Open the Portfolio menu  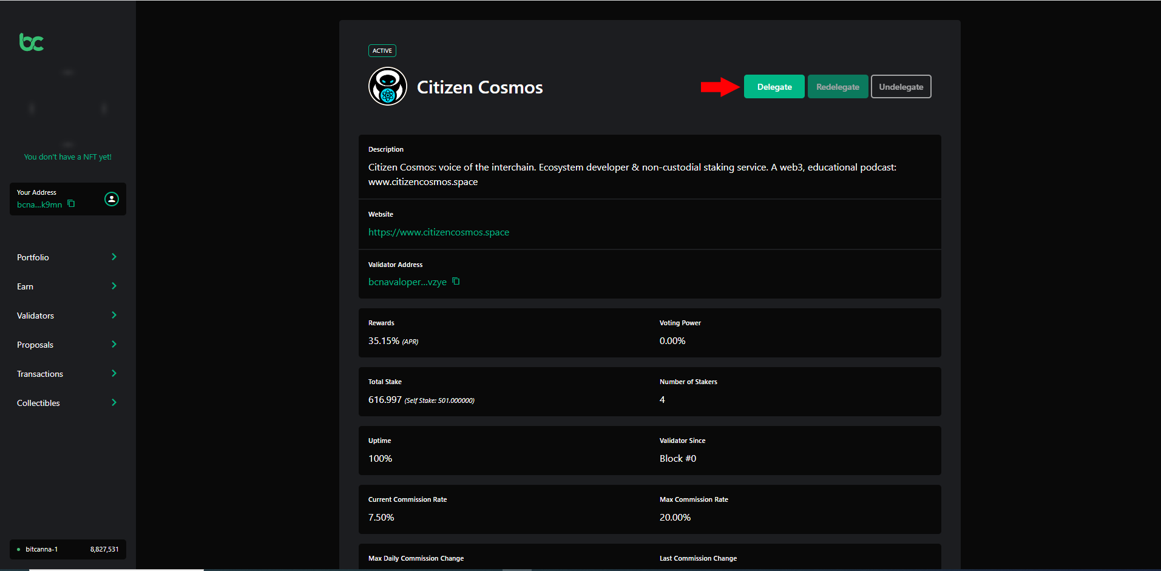[x=33, y=257]
